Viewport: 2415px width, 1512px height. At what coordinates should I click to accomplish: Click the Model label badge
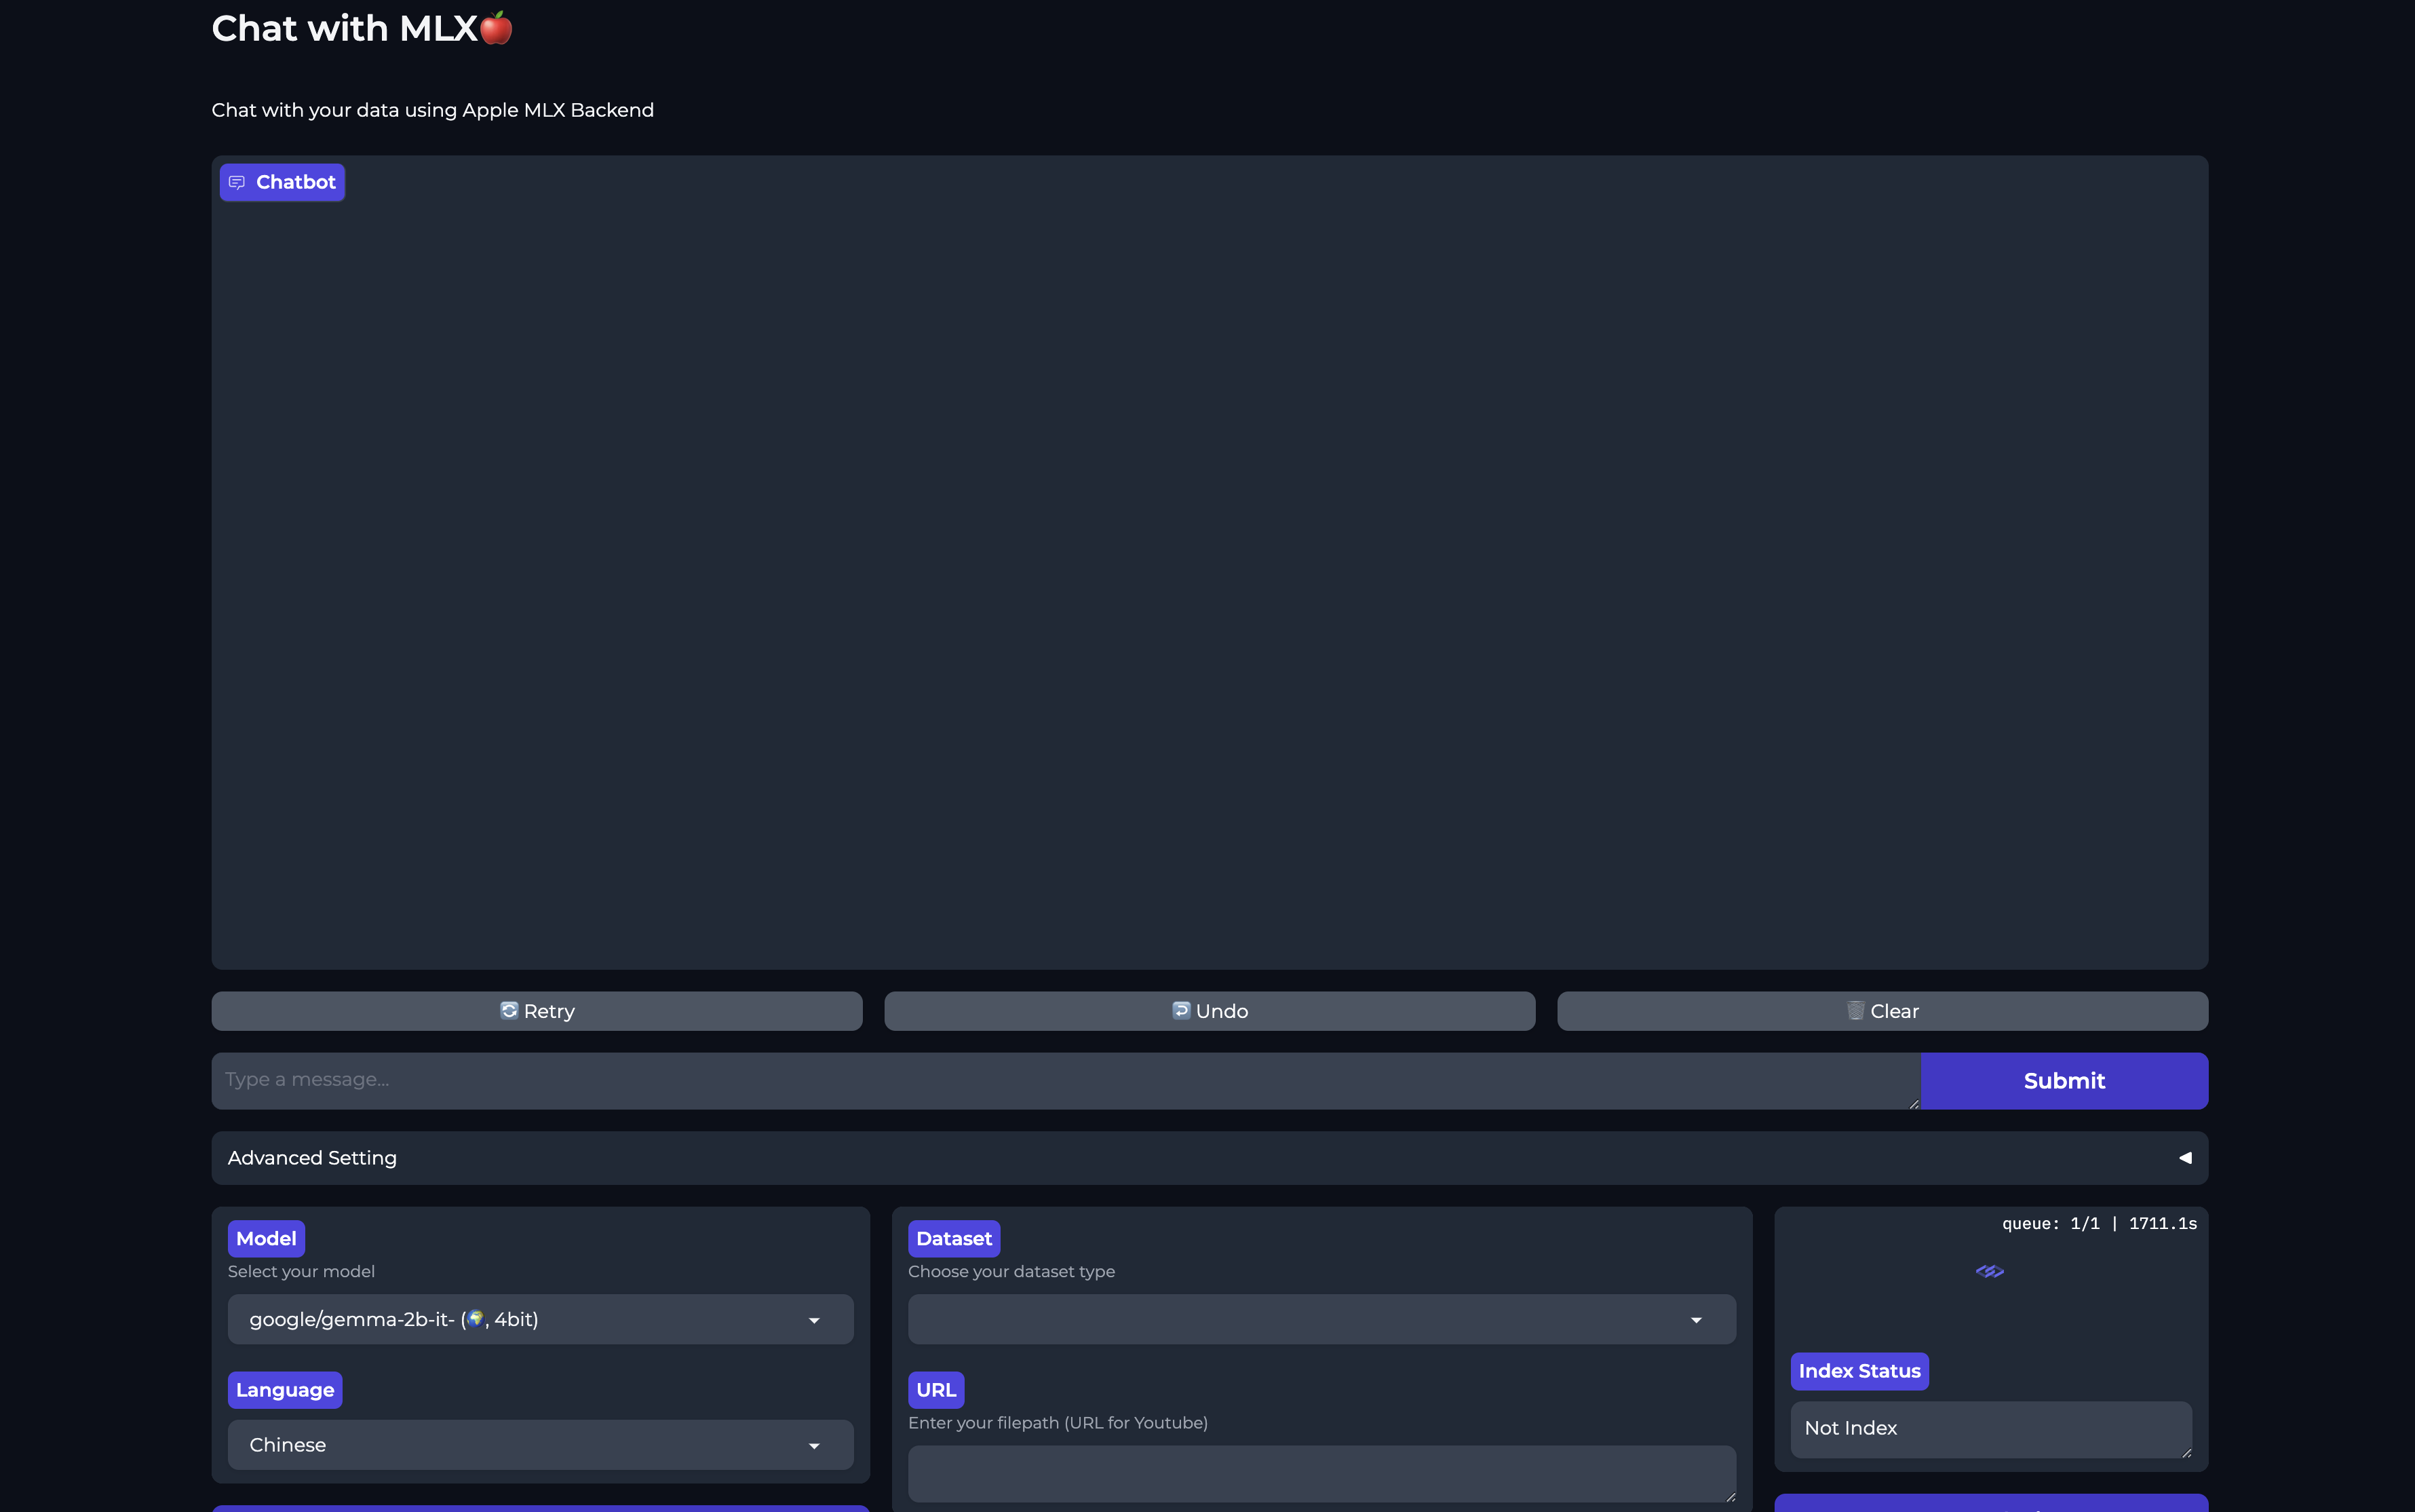(266, 1239)
